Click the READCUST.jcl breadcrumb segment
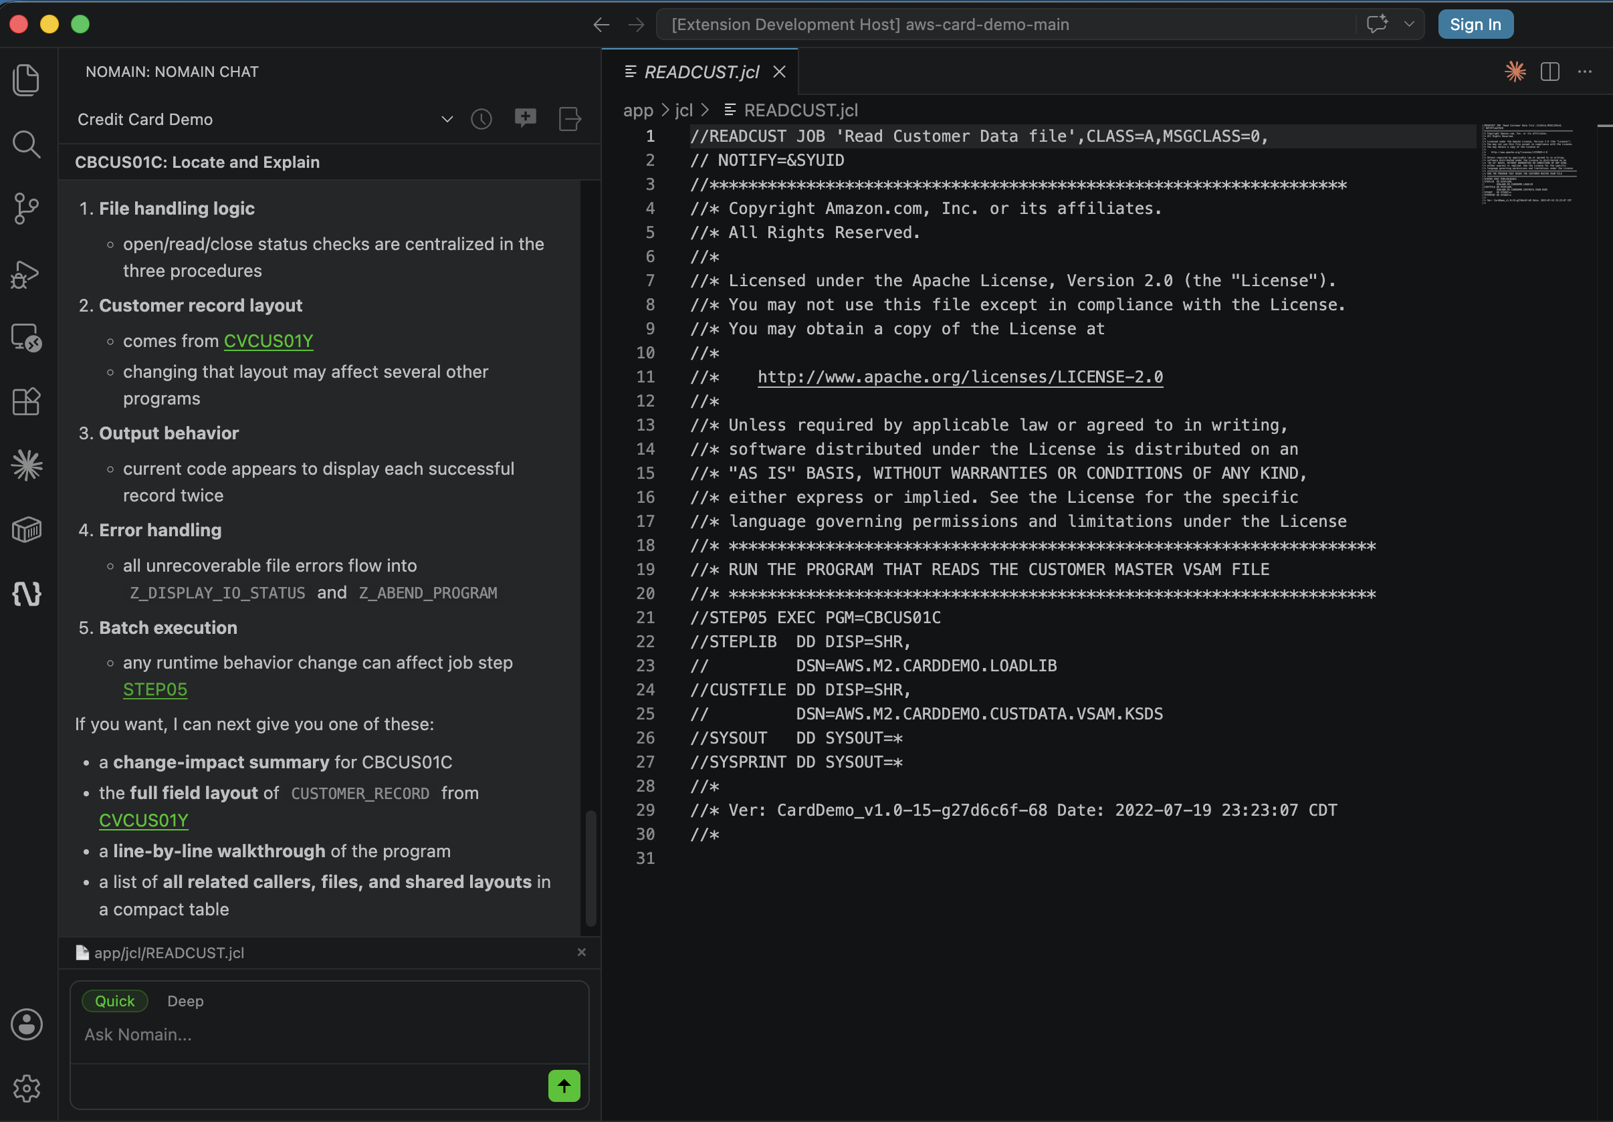 pos(800,110)
